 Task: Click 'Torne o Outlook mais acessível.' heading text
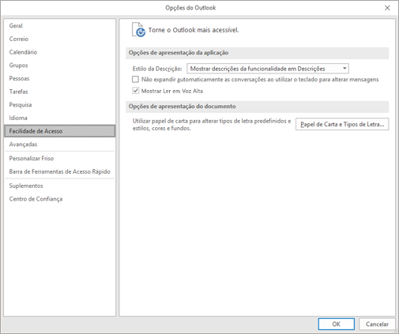point(194,30)
